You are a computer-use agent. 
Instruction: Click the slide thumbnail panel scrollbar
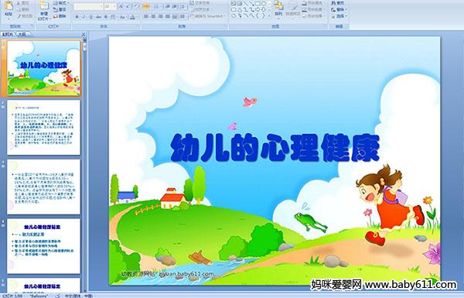click(x=85, y=166)
